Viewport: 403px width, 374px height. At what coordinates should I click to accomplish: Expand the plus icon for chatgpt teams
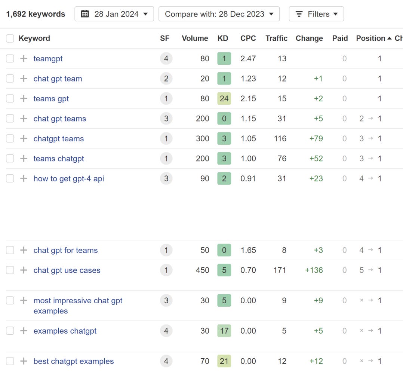24,138
